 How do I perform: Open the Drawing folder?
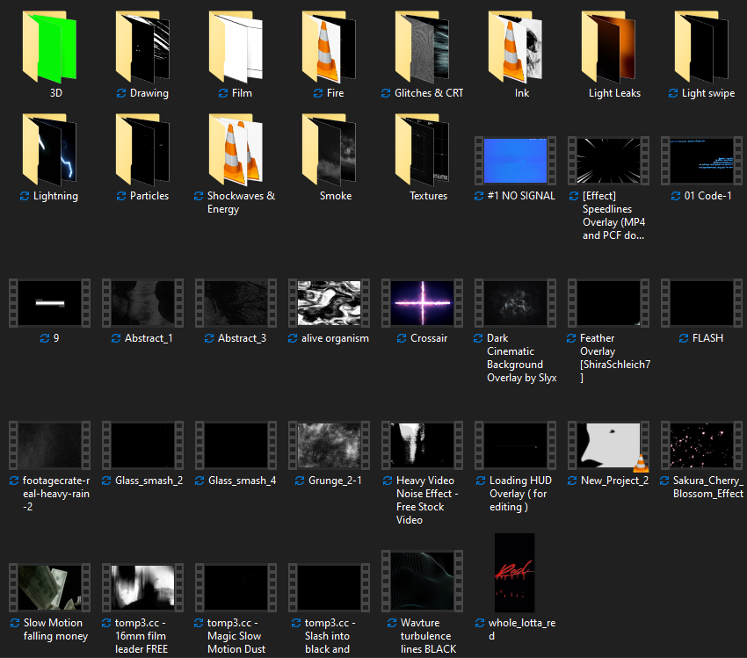[x=143, y=47]
